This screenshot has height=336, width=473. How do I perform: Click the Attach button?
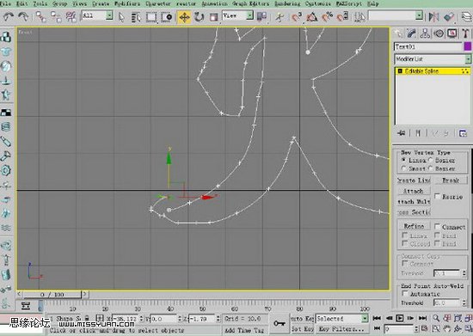414,191
